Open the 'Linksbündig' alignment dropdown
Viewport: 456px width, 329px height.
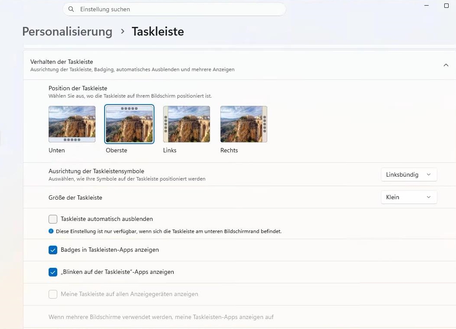[x=409, y=174]
